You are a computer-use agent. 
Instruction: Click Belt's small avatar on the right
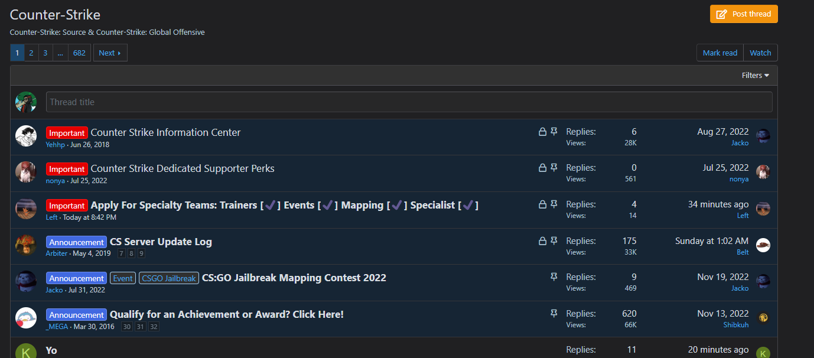[x=763, y=245]
